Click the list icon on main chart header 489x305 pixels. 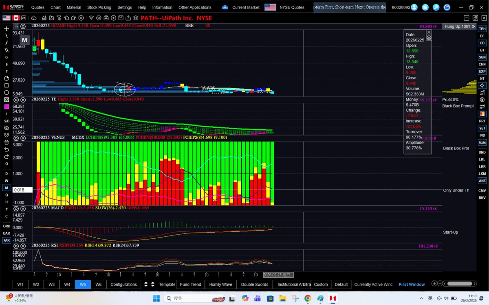(16, 26)
